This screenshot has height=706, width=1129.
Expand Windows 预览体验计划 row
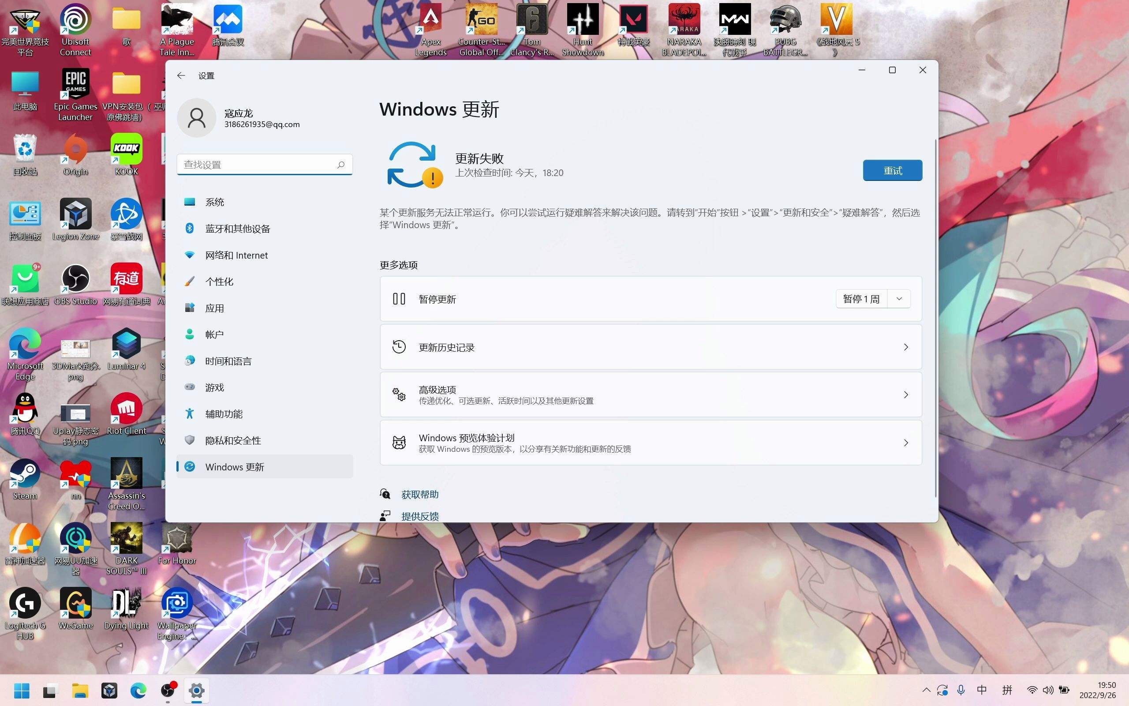pos(651,443)
